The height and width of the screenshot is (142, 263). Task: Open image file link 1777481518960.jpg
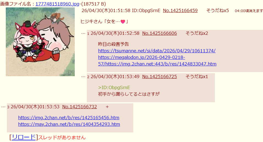(x=57, y=4)
